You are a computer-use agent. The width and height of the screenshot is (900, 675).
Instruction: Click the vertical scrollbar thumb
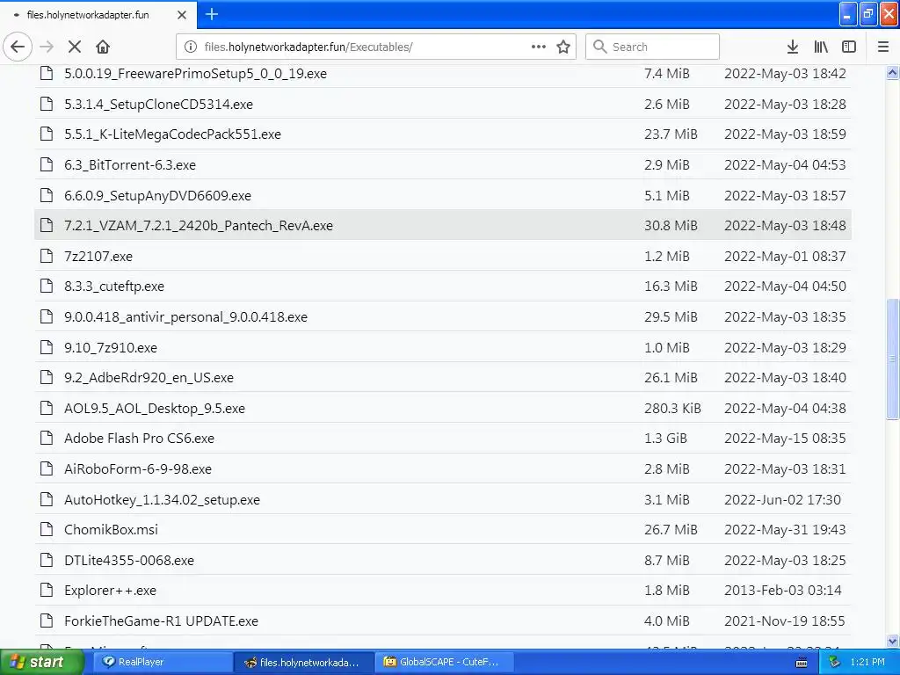[893, 359]
